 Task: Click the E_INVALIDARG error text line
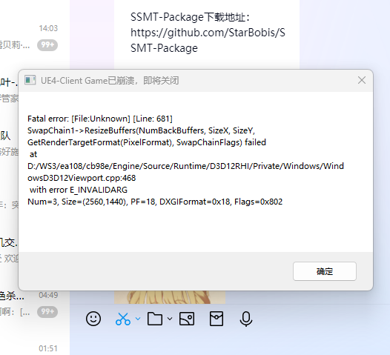79,190
